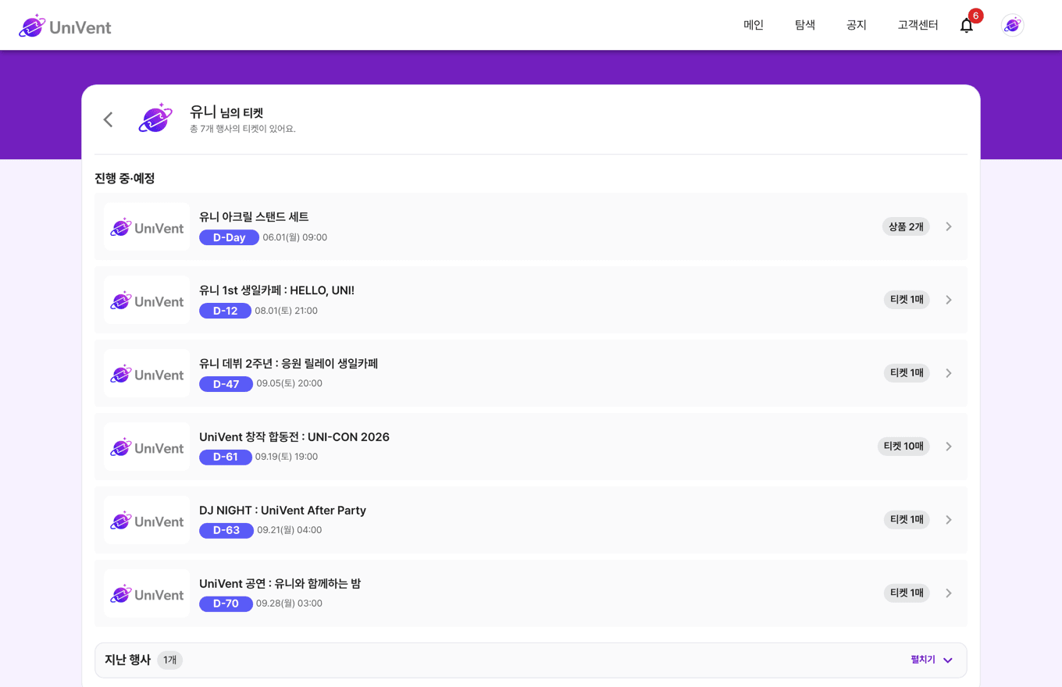Click the 진행 중·예정 heading
Viewport: 1062px width, 687px height.
(x=125, y=178)
